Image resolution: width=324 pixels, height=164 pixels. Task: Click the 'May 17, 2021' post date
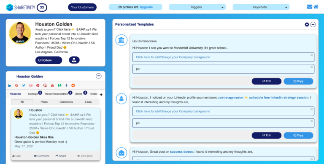click(x=24, y=146)
